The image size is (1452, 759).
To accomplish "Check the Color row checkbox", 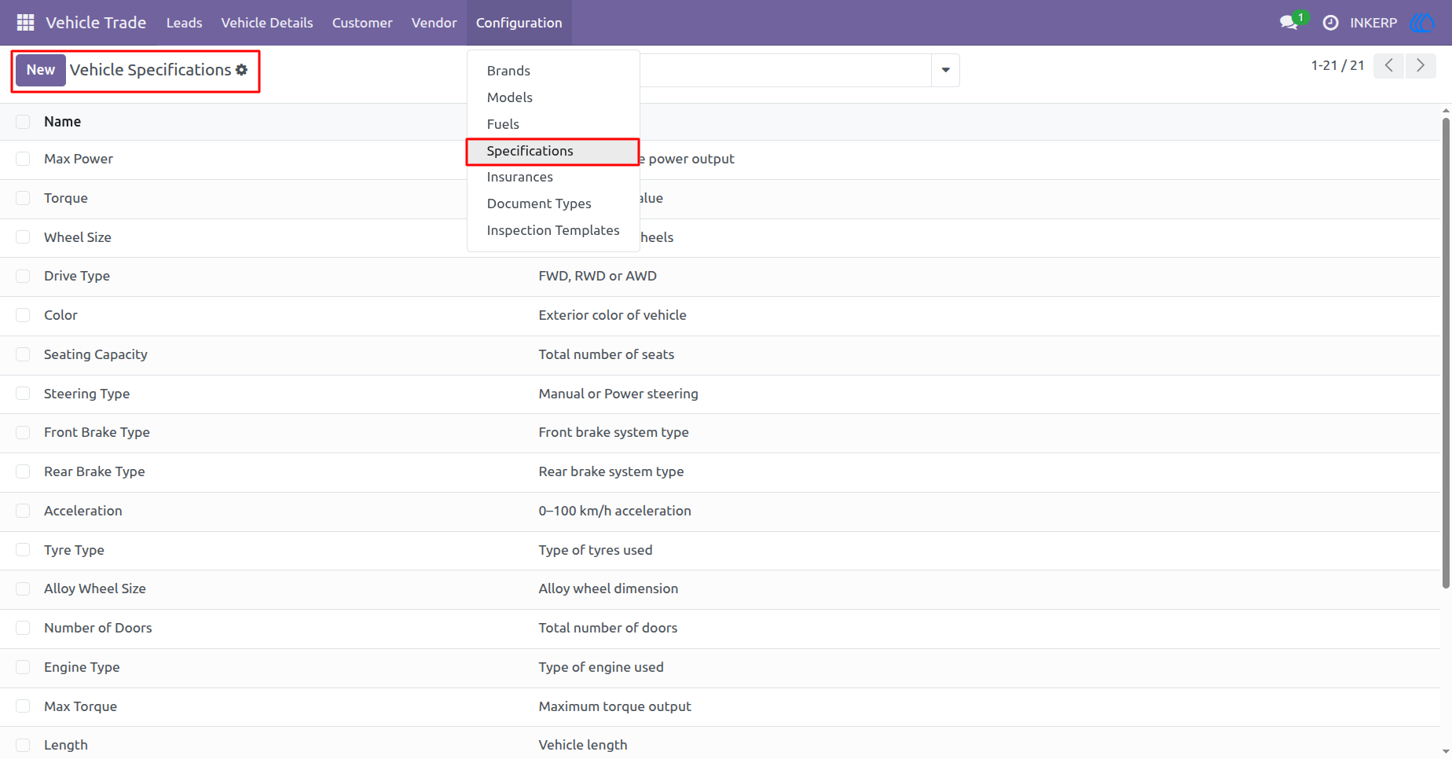I will (23, 315).
